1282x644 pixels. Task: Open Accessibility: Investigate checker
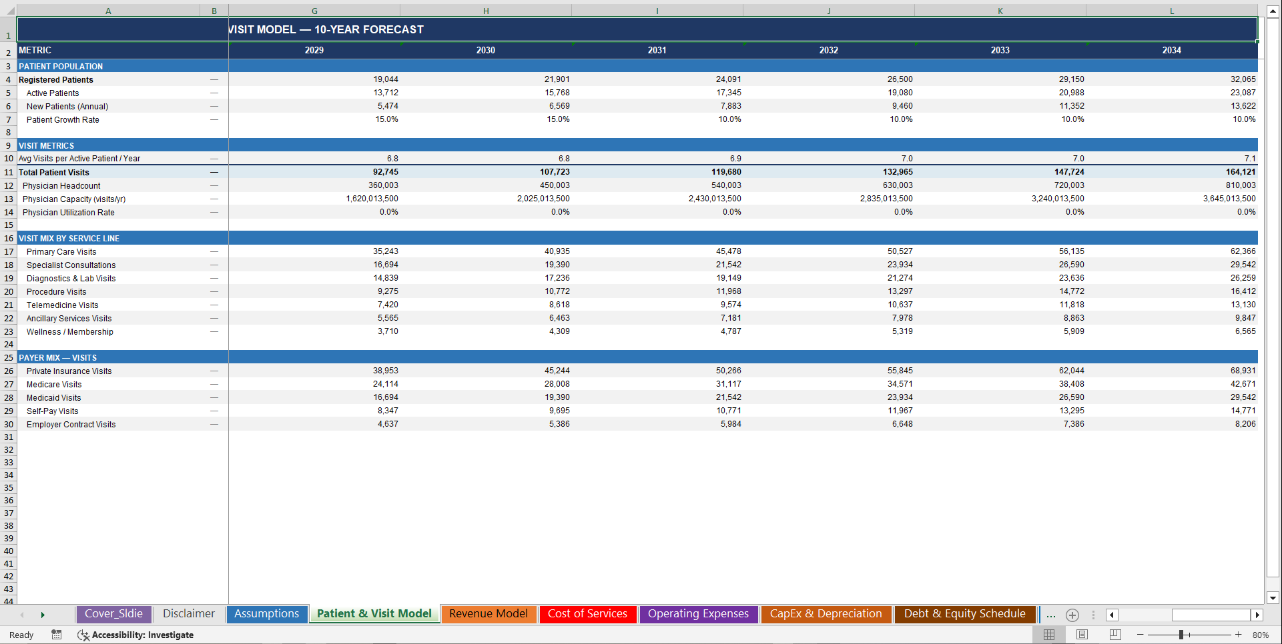136,635
